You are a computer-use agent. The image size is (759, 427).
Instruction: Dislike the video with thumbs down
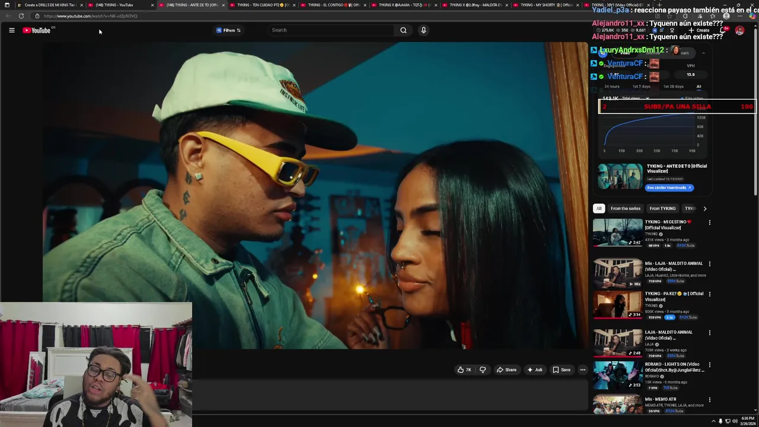click(483, 370)
